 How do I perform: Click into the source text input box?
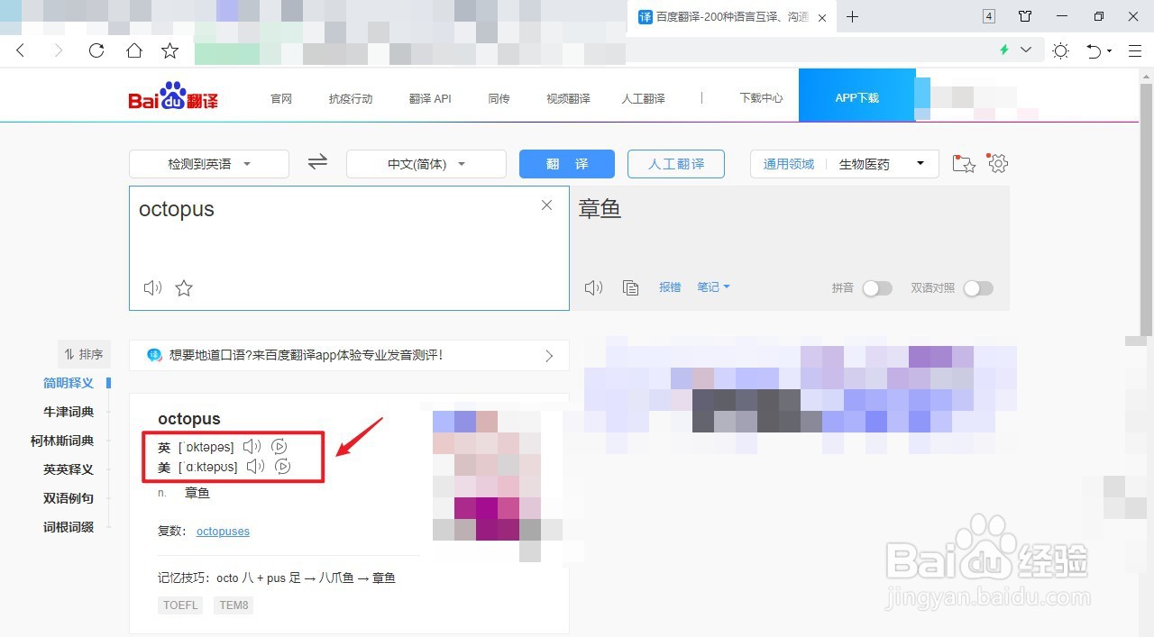click(x=349, y=248)
